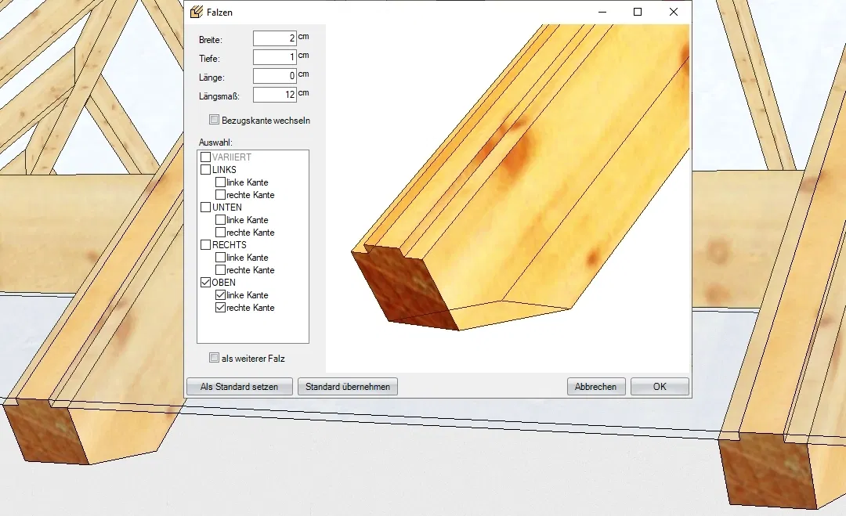Enable als weiterer Falz option
The width and height of the screenshot is (846, 516).
coord(215,358)
